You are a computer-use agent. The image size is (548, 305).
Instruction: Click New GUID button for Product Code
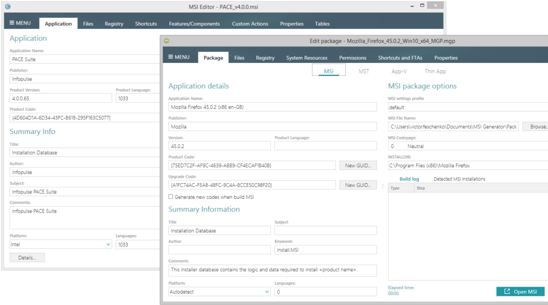[x=358, y=166]
